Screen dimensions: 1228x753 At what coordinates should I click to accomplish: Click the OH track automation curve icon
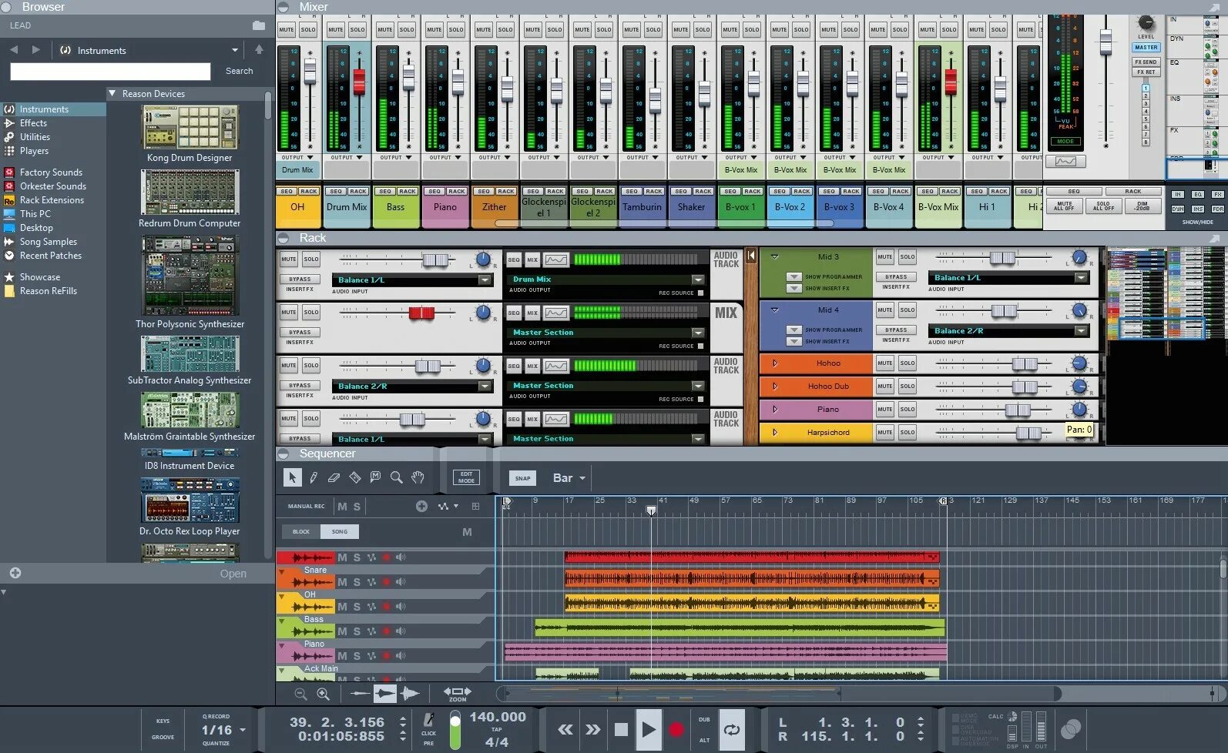[x=371, y=607]
